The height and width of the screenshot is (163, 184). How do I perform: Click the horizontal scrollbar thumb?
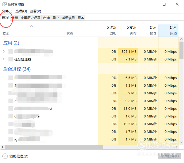[54, 147]
